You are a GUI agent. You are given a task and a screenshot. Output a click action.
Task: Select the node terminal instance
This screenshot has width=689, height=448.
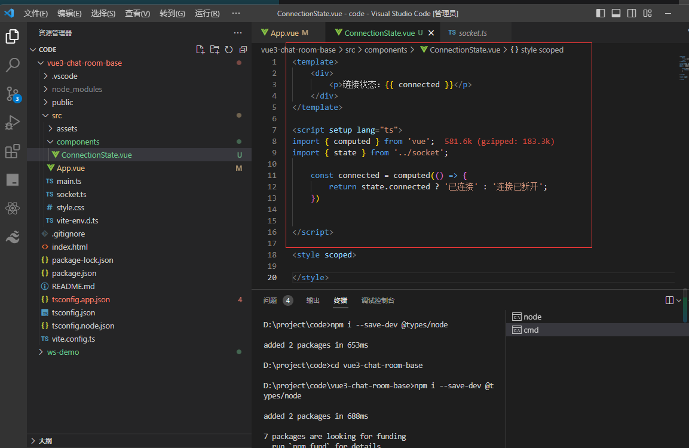[x=596, y=317]
